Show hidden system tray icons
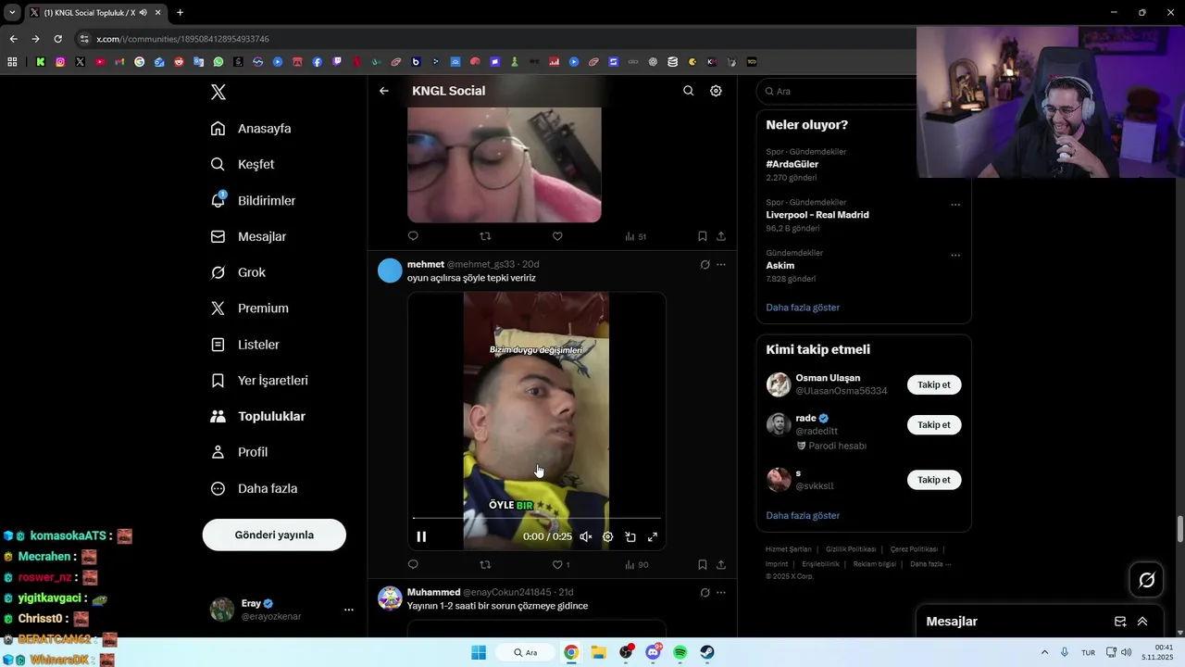This screenshot has width=1185, height=667. click(1044, 652)
